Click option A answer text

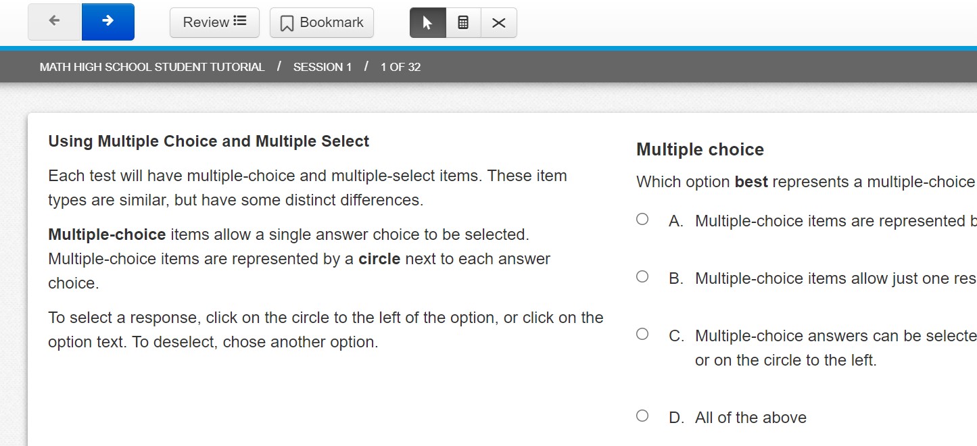coord(836,221)
